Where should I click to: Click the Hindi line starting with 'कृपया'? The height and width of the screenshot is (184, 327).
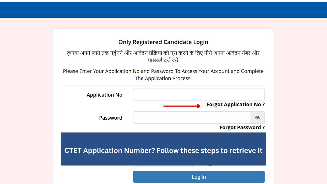pos(163,53)
